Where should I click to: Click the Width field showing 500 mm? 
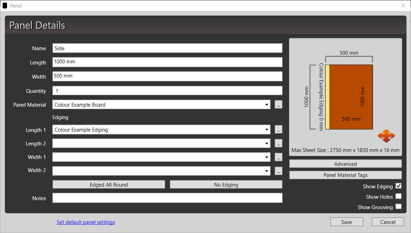point(167,76)
